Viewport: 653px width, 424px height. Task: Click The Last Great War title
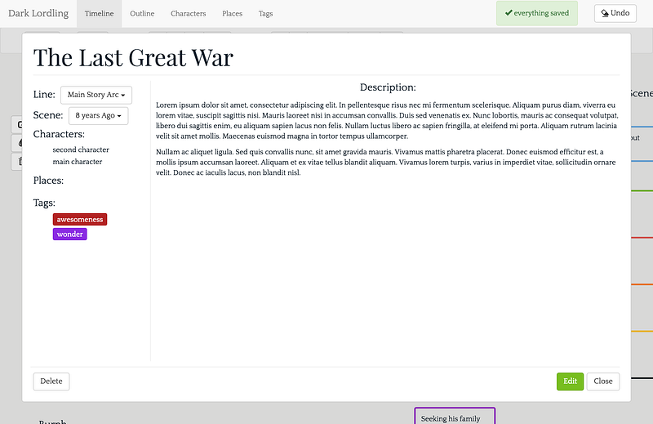tap(133, 57)
